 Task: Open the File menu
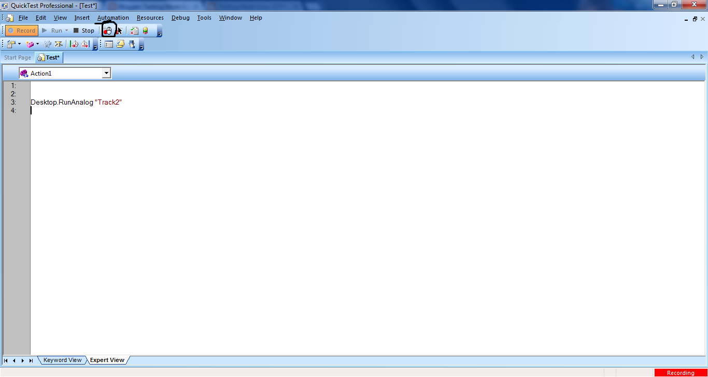tap(23, 18)
